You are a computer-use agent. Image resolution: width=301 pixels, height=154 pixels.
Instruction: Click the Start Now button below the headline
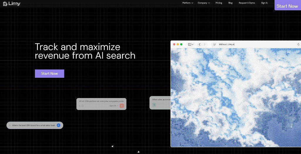49,73
